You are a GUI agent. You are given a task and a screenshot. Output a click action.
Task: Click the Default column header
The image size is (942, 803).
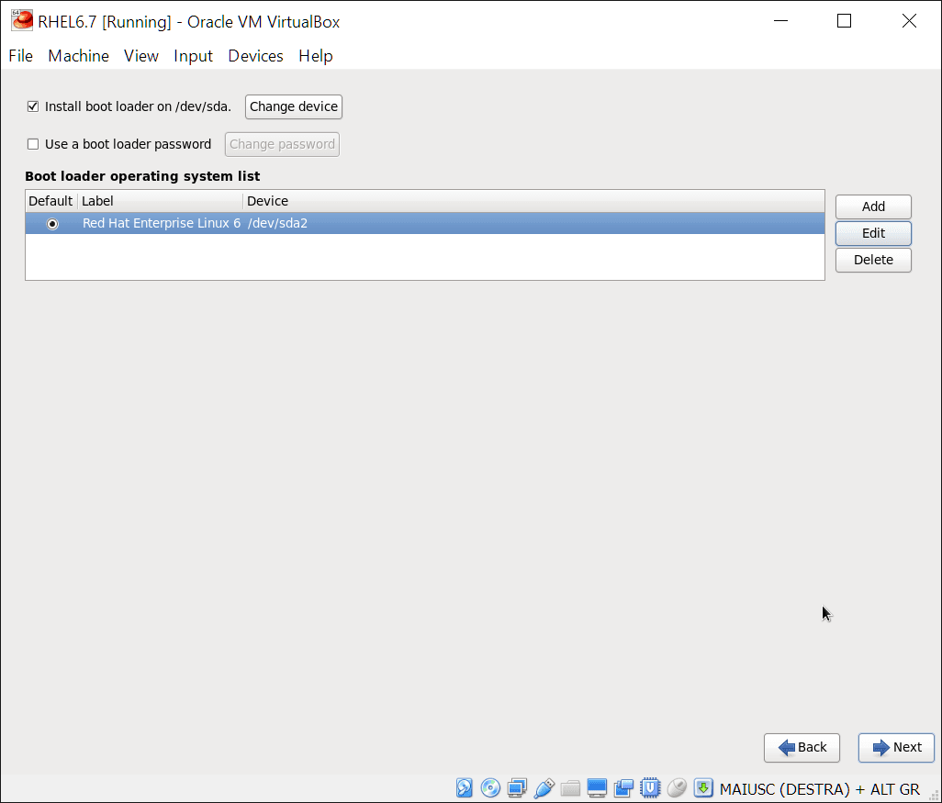pos(51,201)
